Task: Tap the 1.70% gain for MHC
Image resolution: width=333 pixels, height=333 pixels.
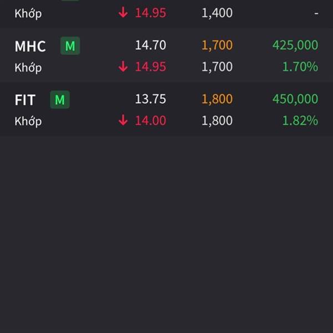Action: click(300, 67)
